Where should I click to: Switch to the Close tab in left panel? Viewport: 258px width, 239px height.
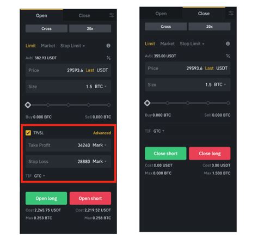(x=84, y=16)
